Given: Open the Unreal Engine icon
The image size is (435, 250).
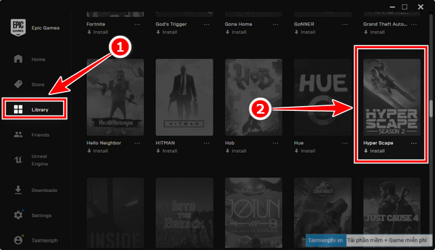Looking at the screenshot, I should pos(18,160).
